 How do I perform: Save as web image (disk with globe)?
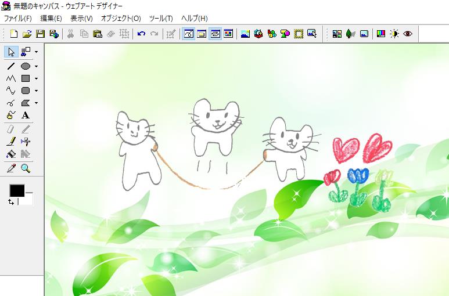click(54, 34)
